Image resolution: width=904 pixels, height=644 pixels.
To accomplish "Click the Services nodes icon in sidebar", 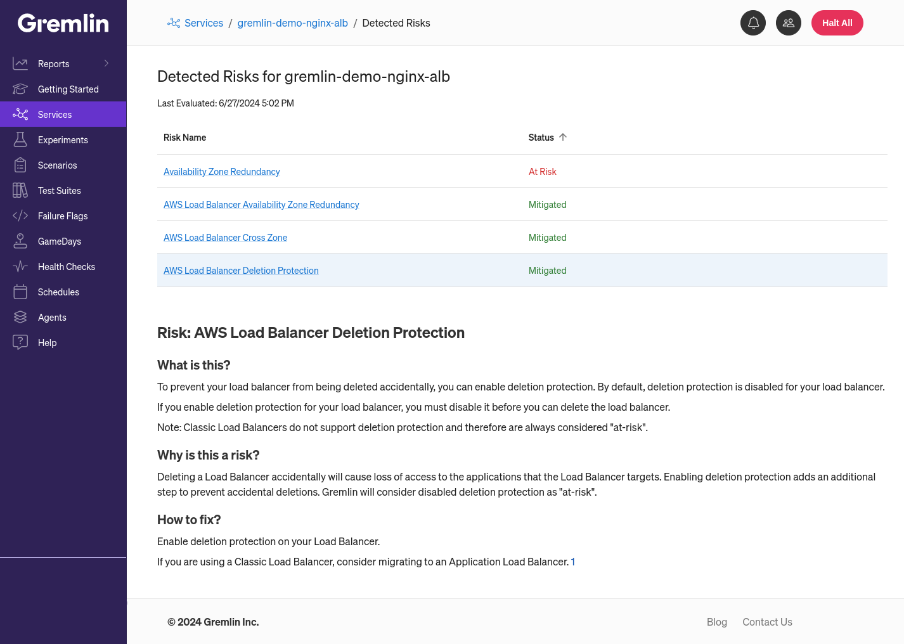I will [20, 114].
